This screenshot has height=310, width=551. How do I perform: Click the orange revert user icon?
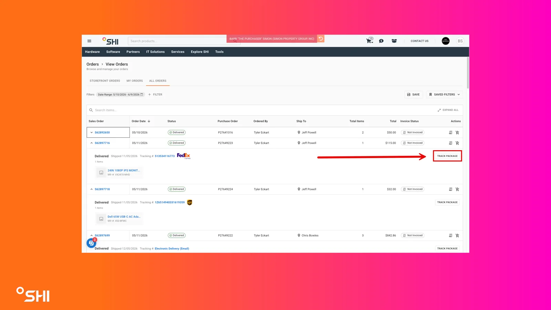click(321, 39)
